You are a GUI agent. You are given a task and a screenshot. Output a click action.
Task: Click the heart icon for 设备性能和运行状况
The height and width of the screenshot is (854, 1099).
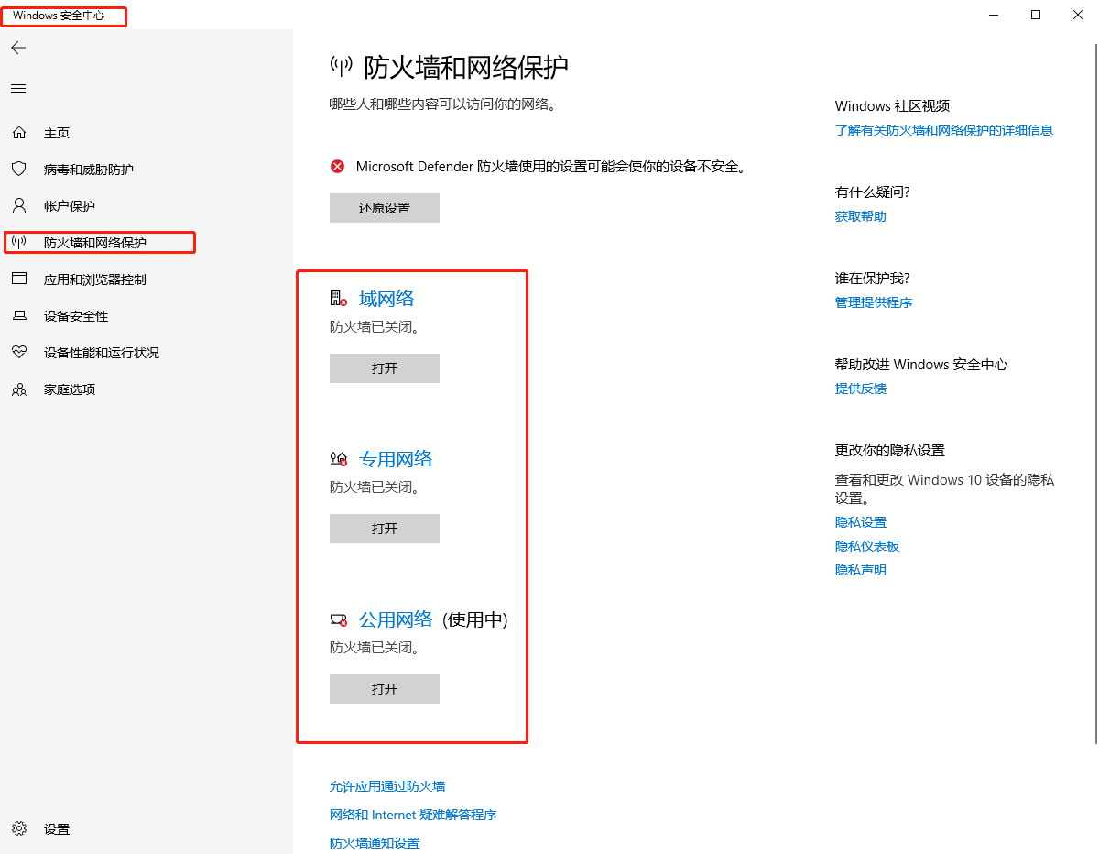[x=19, y=353]
